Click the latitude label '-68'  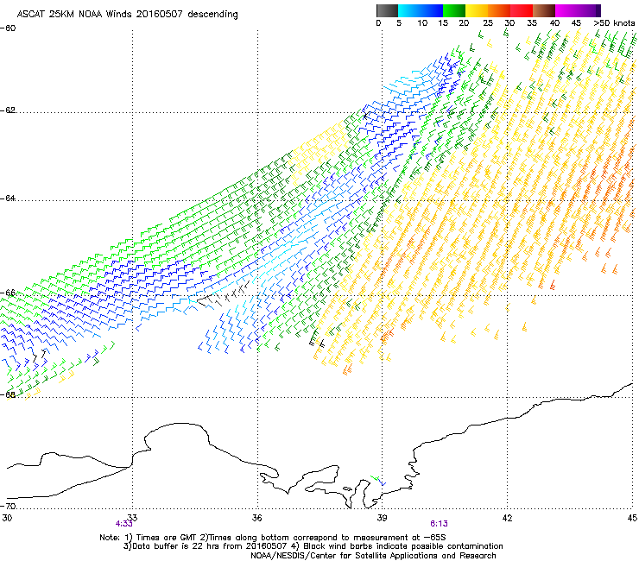(x=9, y=394)
